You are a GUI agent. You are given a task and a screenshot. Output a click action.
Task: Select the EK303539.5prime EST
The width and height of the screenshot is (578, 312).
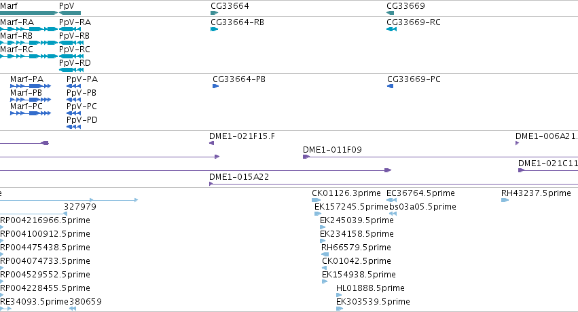340,309
